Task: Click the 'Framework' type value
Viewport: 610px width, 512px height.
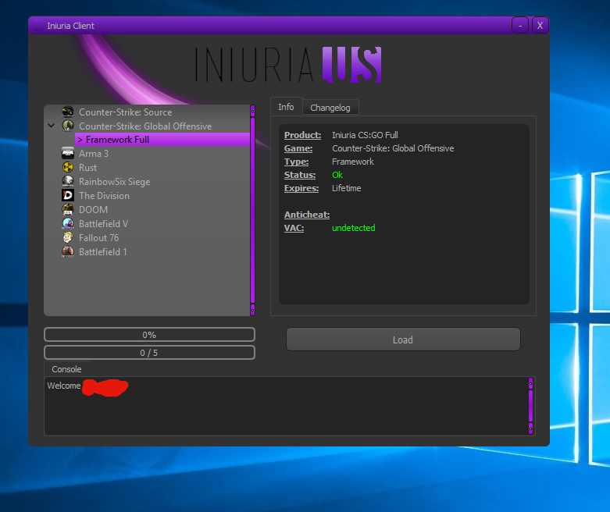Action: [353, 162]
